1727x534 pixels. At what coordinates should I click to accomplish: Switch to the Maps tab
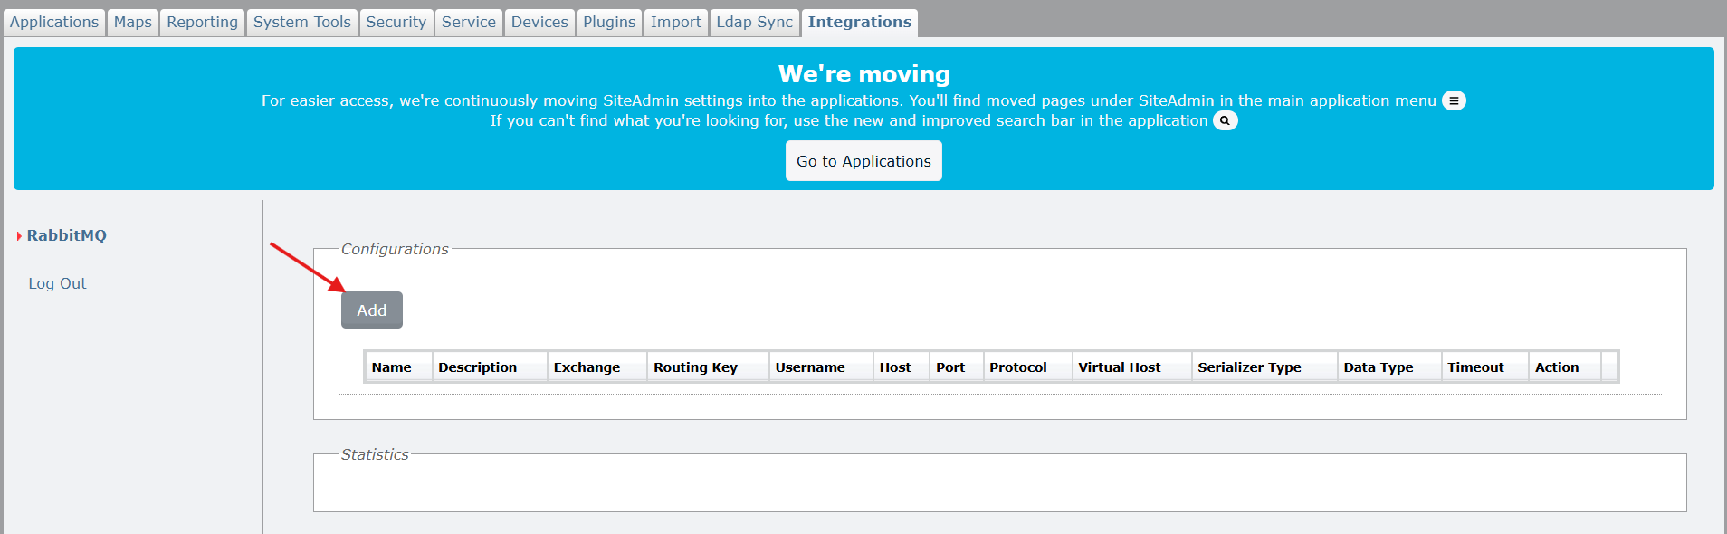click(133, 23)
